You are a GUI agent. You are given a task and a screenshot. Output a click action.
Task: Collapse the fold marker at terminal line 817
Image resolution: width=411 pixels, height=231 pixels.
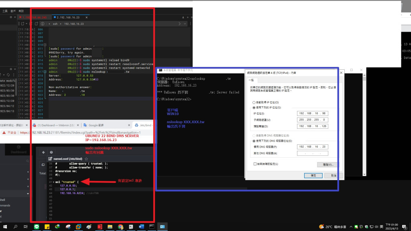coord(45,72)
